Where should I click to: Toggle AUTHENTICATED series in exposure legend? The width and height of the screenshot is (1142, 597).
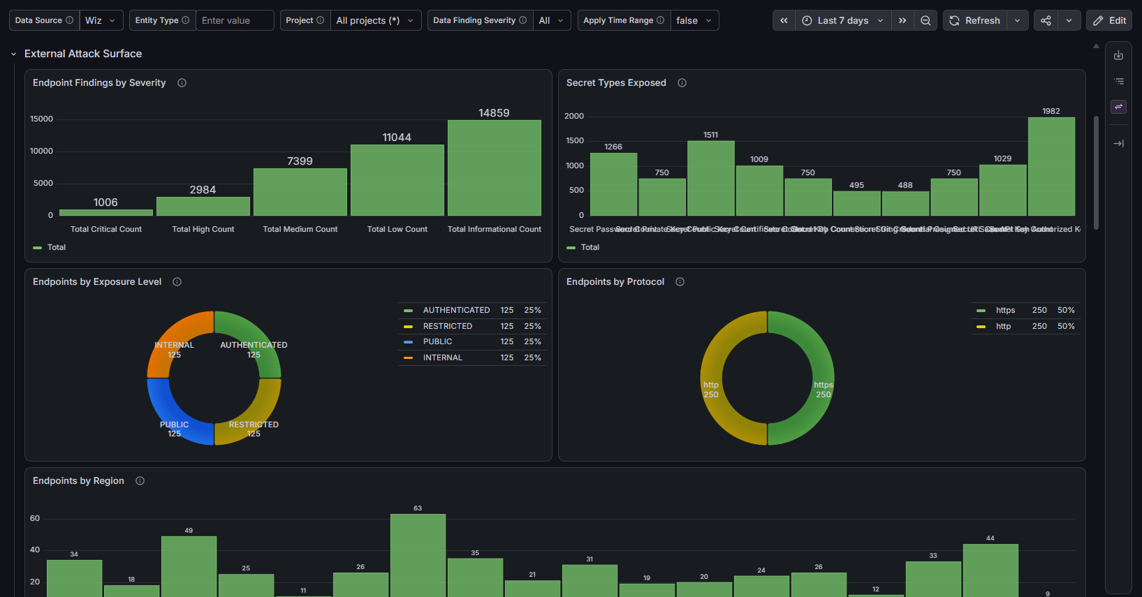pyautogui.click(x=456, y=310)
